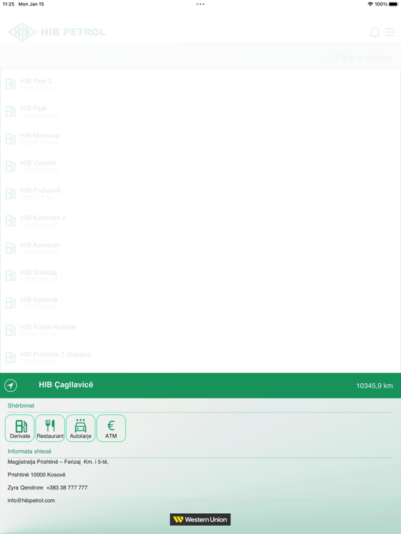Tap fuel pump icon for HIB Fushë Kosovë

point(10,330)
